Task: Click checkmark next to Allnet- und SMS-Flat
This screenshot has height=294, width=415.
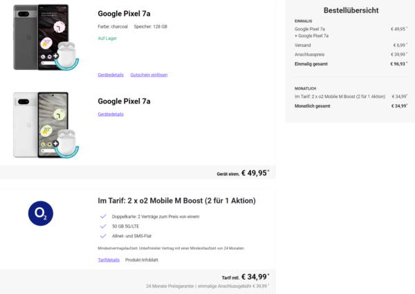Action: tap(103, 236)
